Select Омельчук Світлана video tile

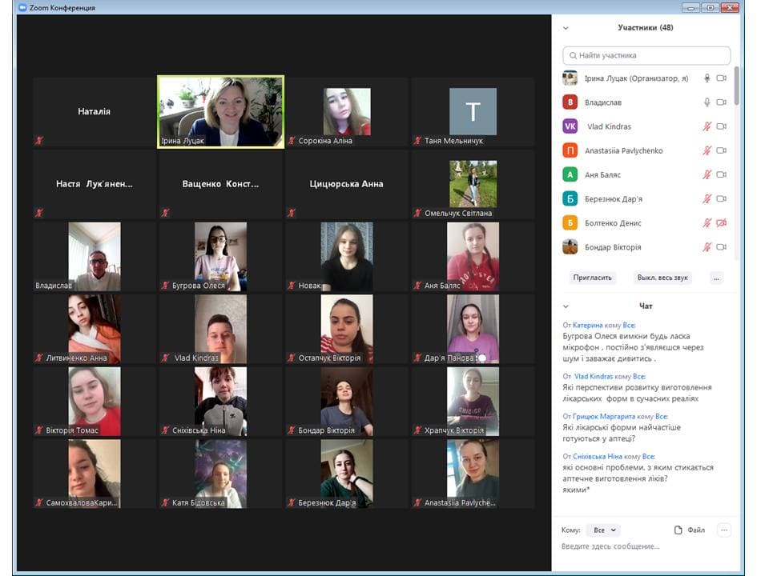(473, 184)
